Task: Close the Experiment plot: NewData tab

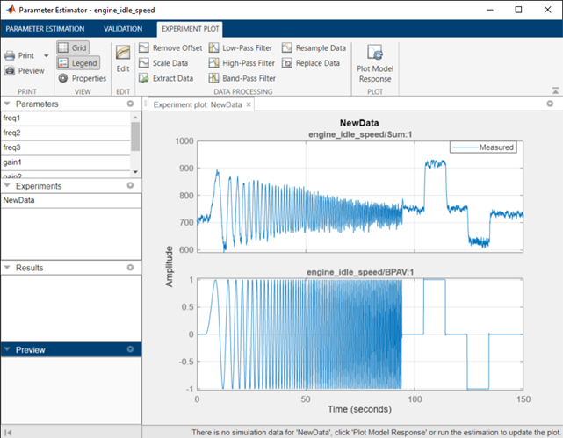Action: tap(249, 104)
